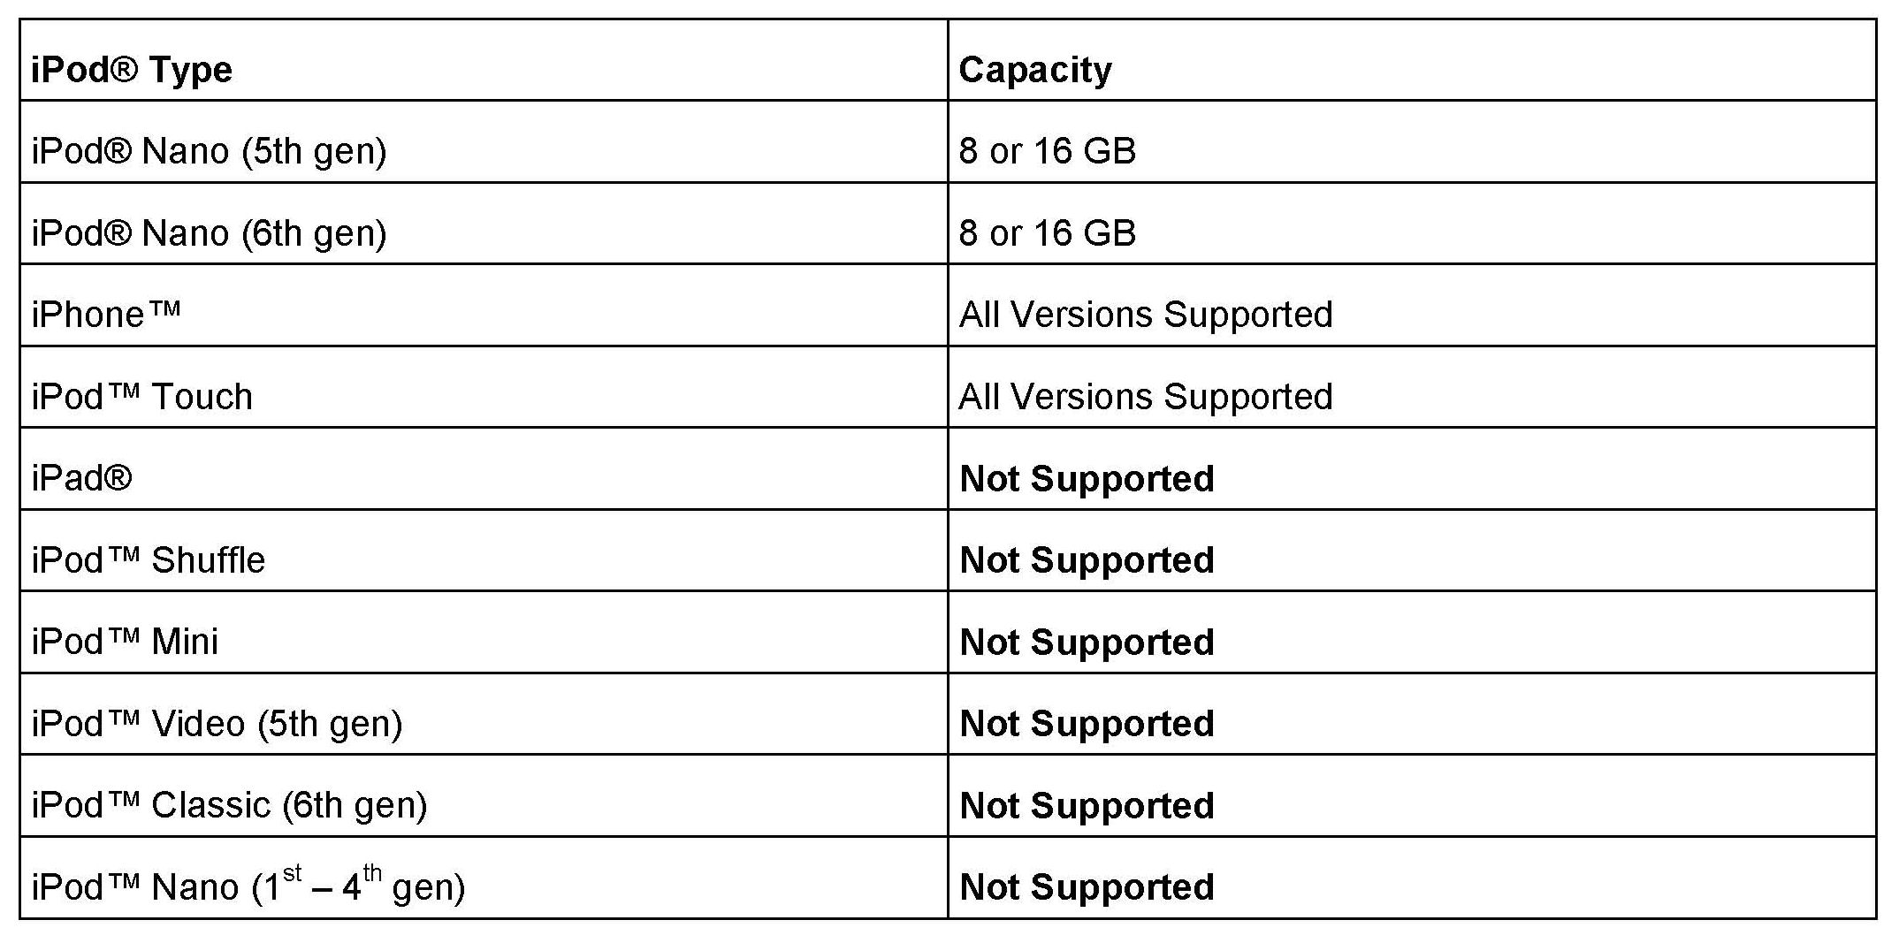The height and width of the screenshot is (943, 1899).
Task: Click the iPod Shuffle row label
Action: pyautogui.click(x=148, y=560)
